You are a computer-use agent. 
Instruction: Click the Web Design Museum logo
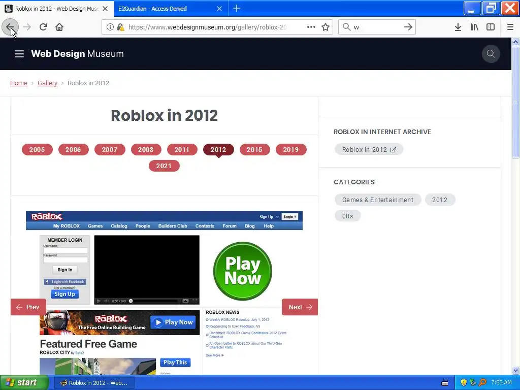(77, 54)
